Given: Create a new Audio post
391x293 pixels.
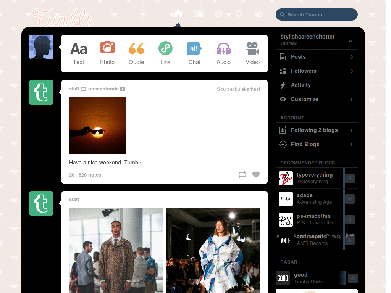Looking at the screenshot, I should click(223, 53).
